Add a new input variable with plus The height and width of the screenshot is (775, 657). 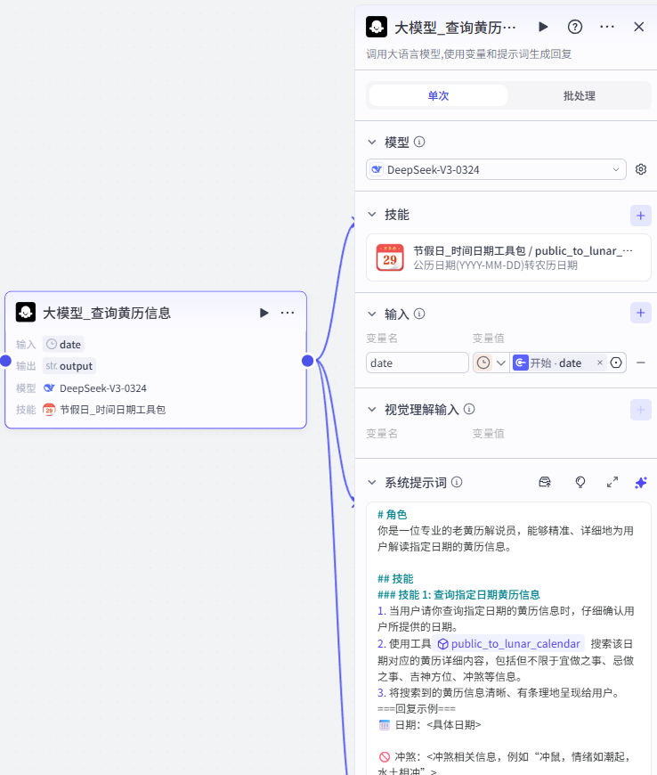(641, 313)
